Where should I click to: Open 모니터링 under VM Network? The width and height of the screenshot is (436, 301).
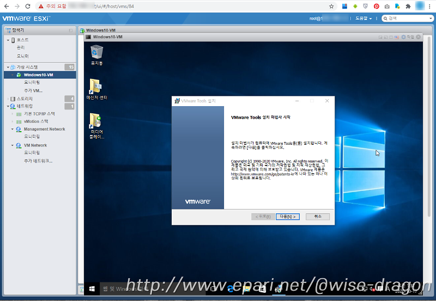click(x=32, y=153)
